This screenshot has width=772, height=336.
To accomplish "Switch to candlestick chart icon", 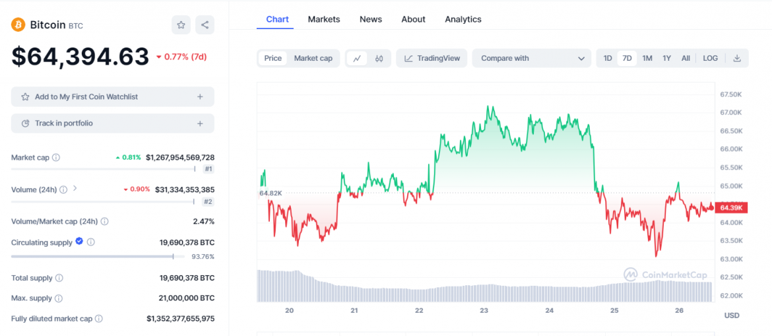I will [379, 58].
